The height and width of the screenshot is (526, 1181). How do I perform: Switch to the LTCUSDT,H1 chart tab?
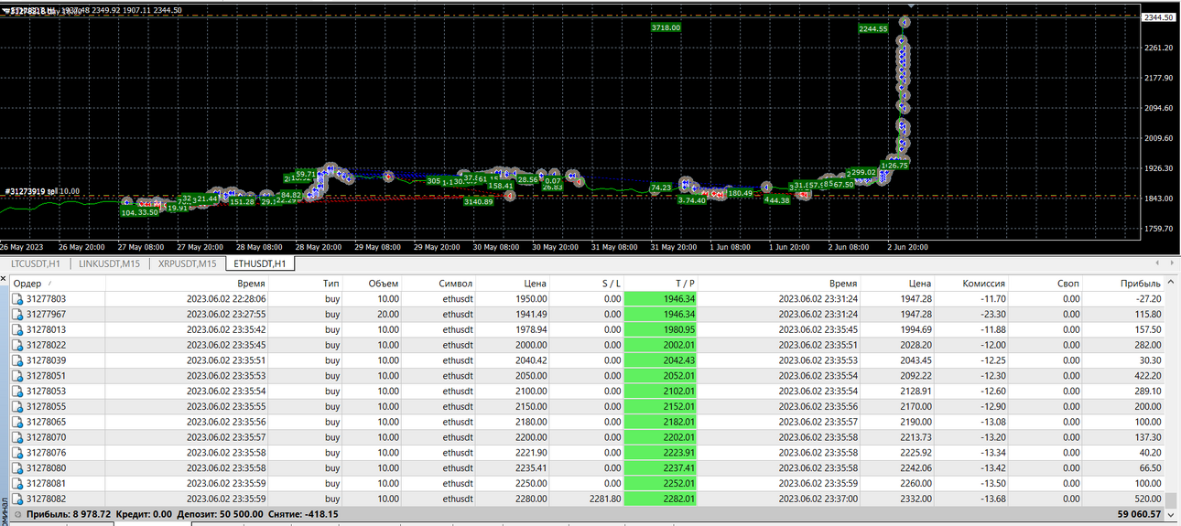coord(36,263)
